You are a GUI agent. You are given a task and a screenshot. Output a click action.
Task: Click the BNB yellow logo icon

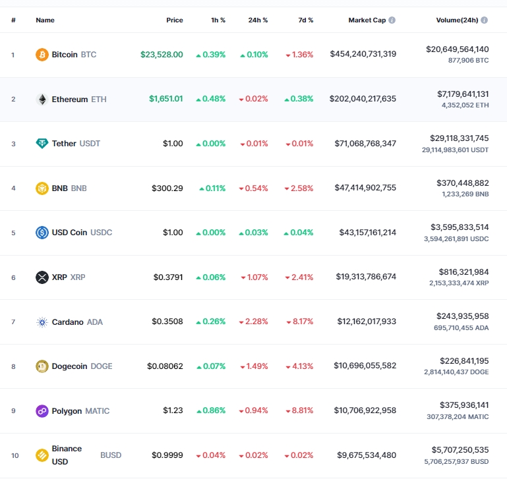coord(42,188)
